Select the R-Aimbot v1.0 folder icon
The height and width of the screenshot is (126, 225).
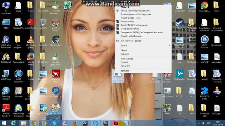pos(205,111)
